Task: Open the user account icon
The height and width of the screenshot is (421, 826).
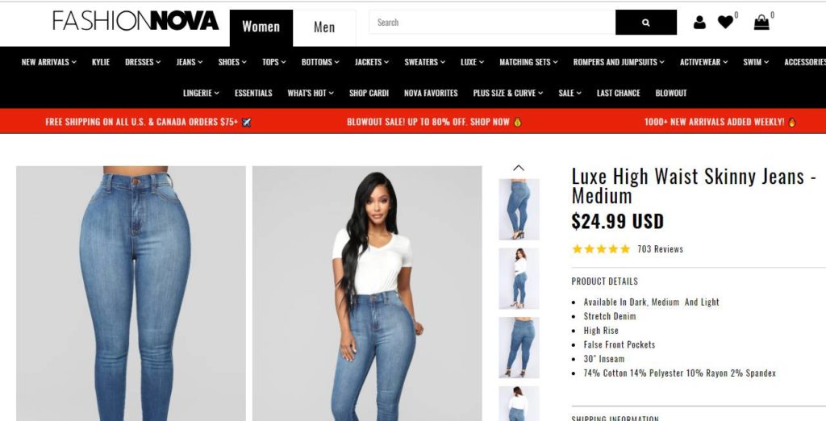Action: point(699,22)
